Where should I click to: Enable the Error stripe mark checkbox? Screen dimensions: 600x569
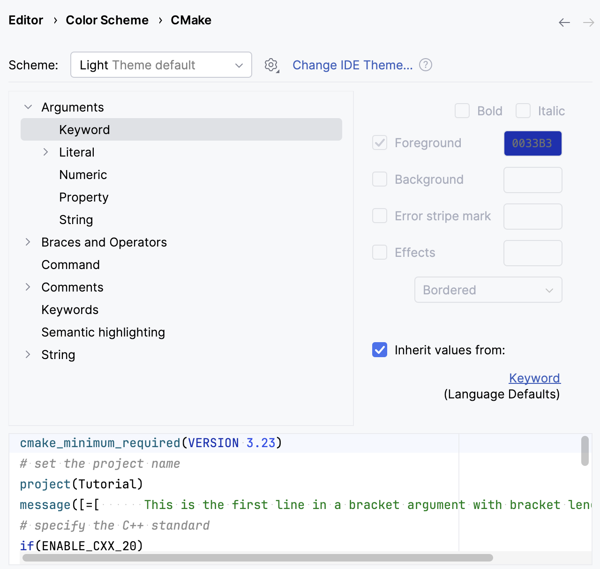[380, 216]
